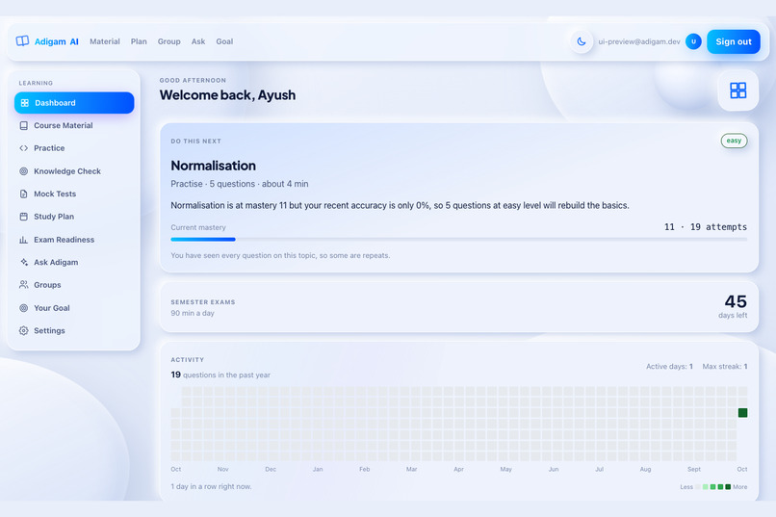Click the Max streak: 1 stat

[725, 367]
